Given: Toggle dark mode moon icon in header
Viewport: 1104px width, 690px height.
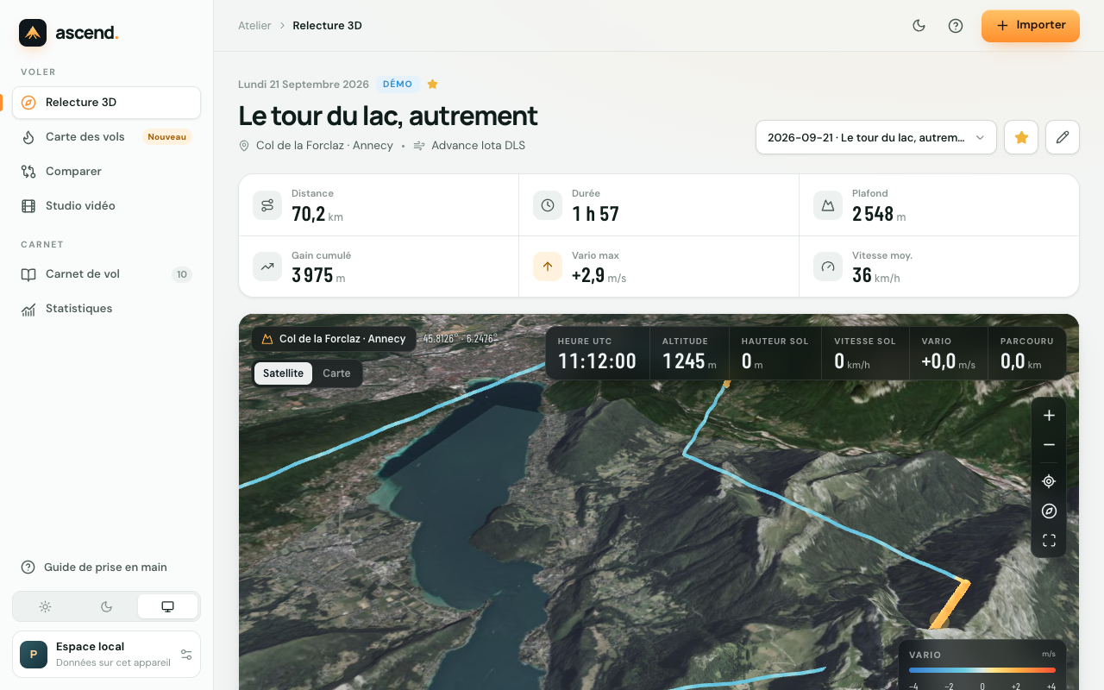Looking at the screenshot, I should [x=919, y=26].
